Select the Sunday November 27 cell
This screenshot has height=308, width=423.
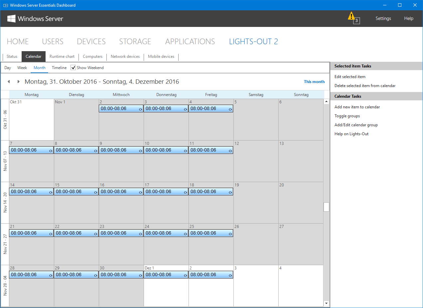point(301,244)
